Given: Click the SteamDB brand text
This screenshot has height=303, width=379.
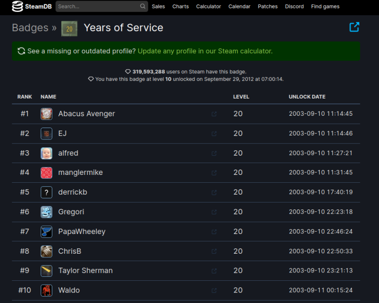Looking at the screenshot, I should pyautogui.click(x=38, y=6).
